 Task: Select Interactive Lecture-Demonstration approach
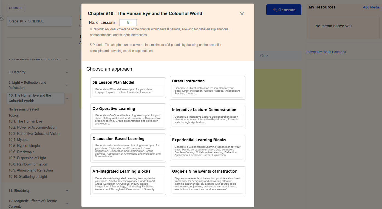(207, 116)
